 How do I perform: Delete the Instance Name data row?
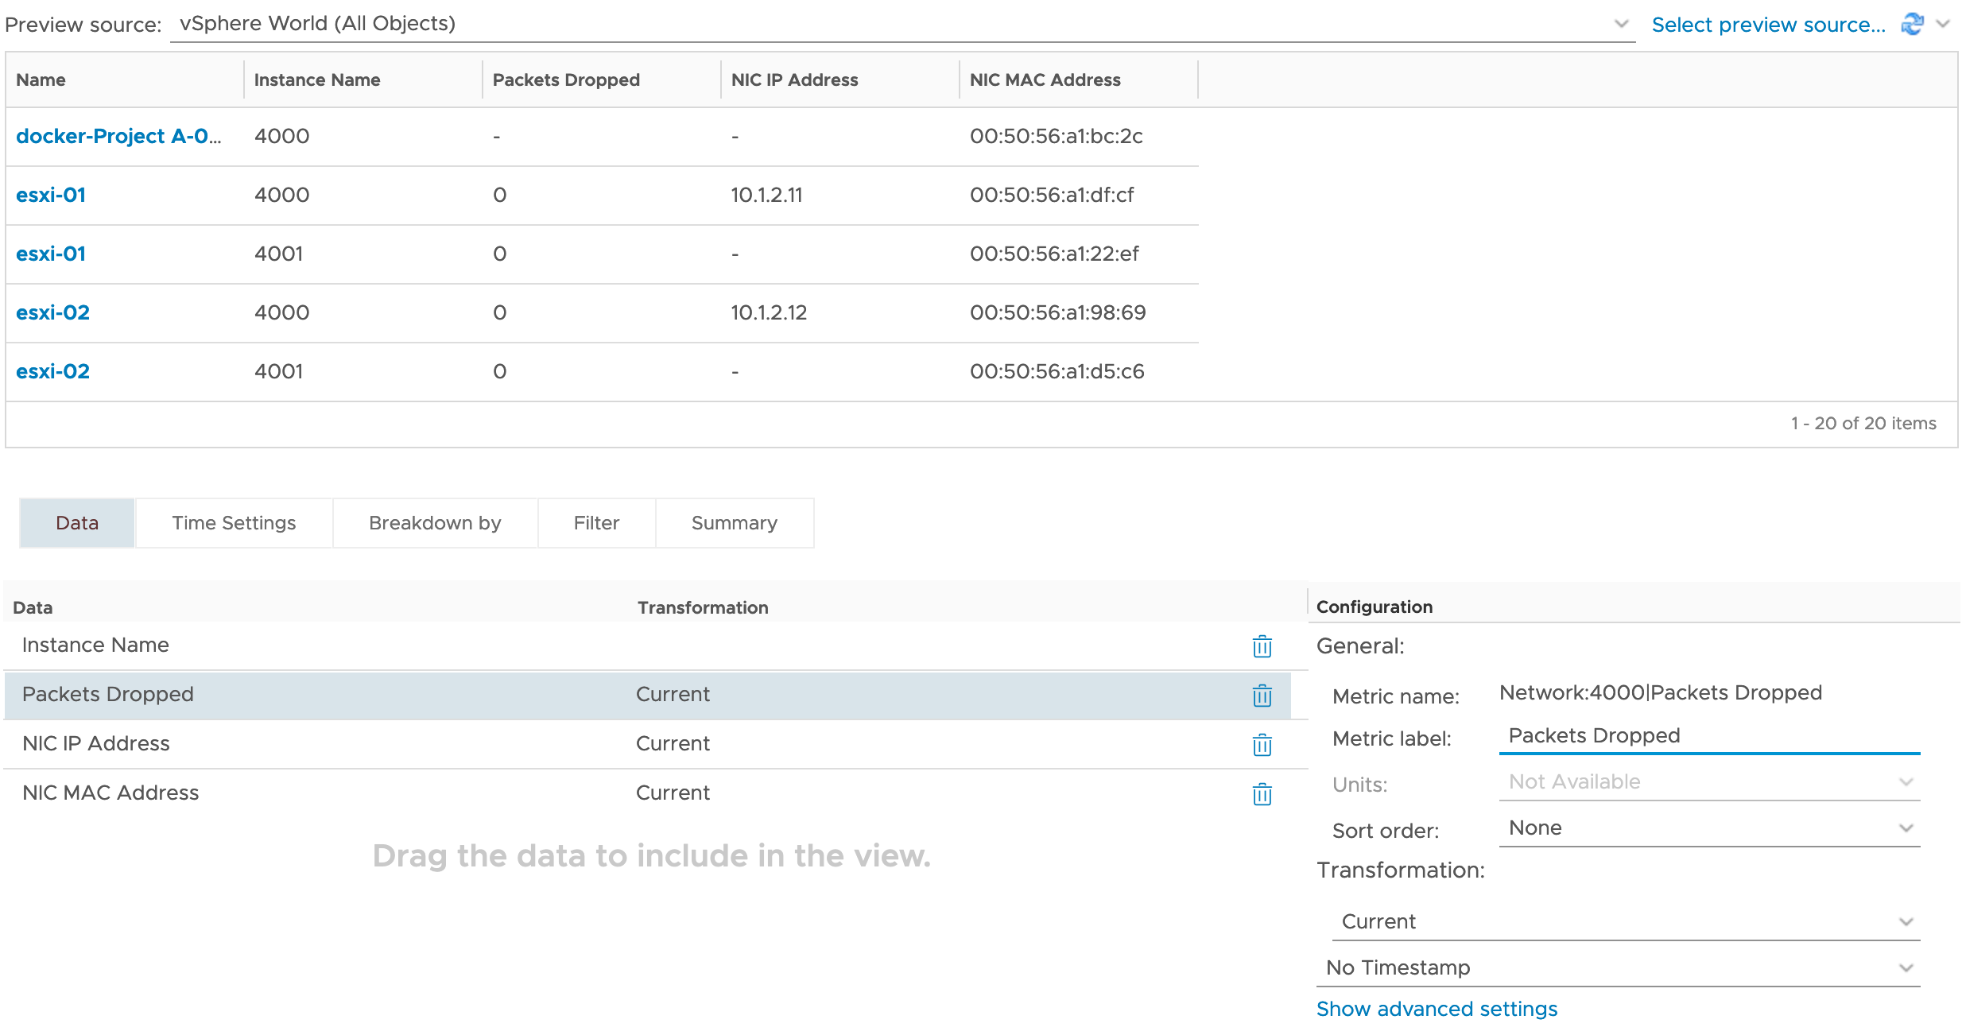point(1262,646)
